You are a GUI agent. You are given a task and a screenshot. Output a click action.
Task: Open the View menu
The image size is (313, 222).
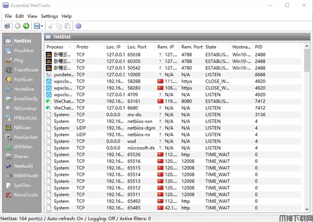pyautogui.click(x=32, y=16)
